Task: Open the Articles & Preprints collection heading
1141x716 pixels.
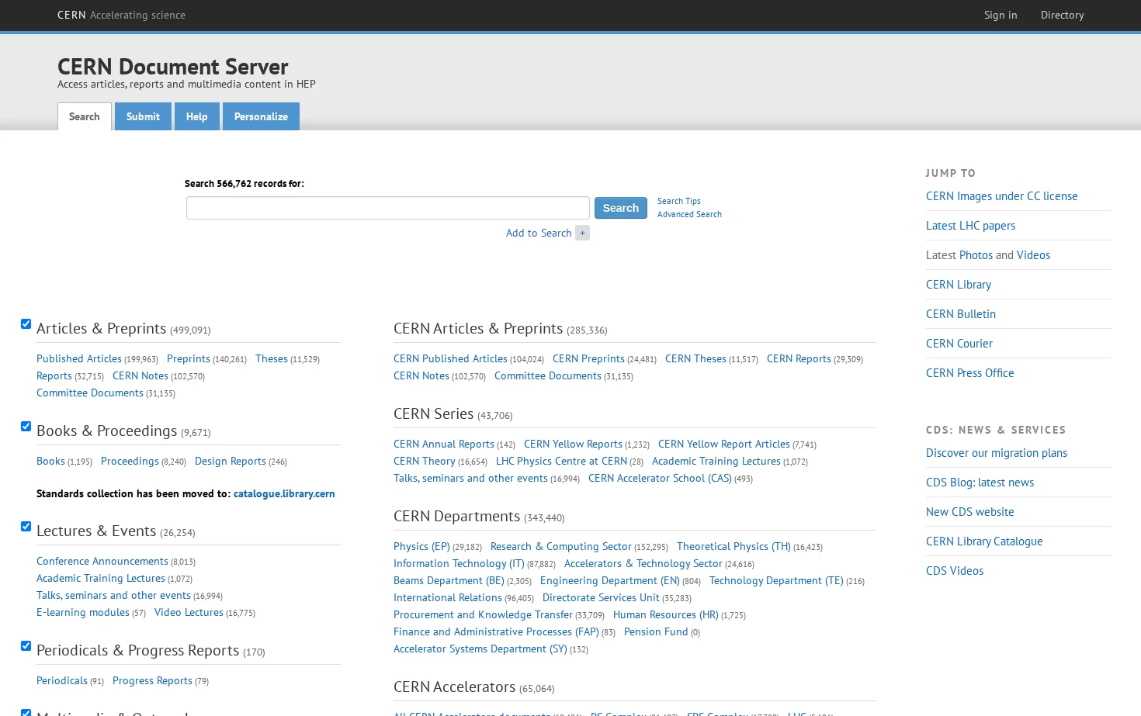Action: 101,328
